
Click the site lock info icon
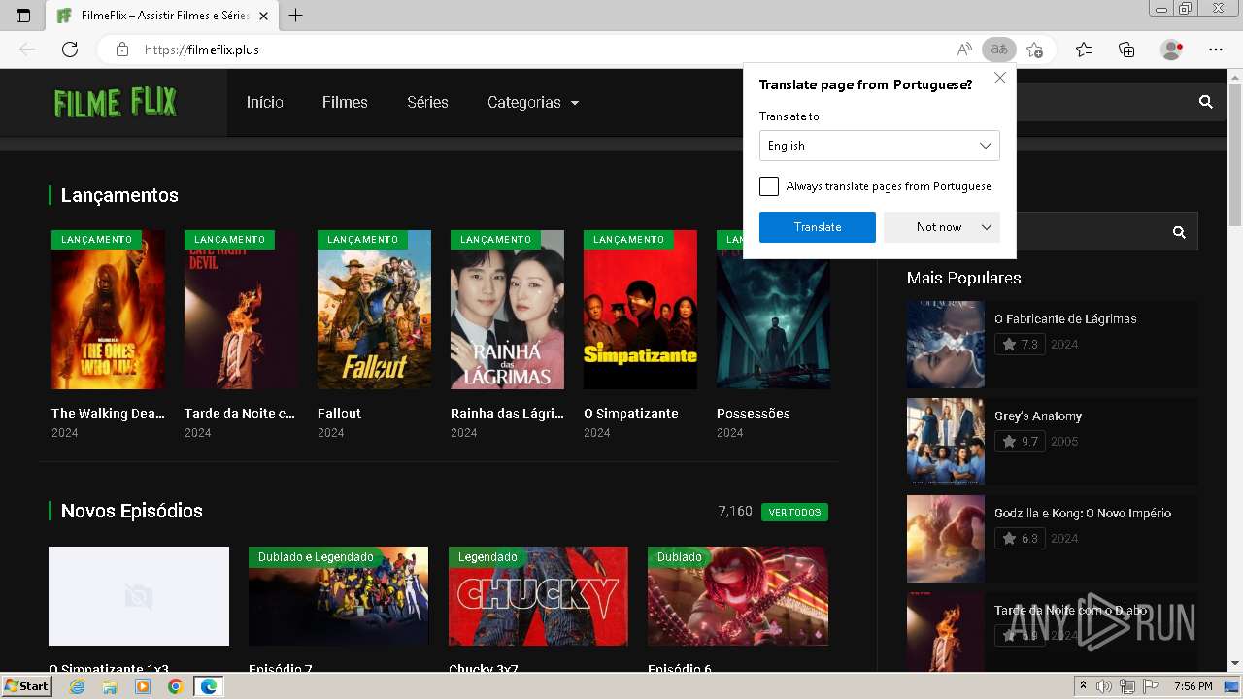[x=122, y=50]
